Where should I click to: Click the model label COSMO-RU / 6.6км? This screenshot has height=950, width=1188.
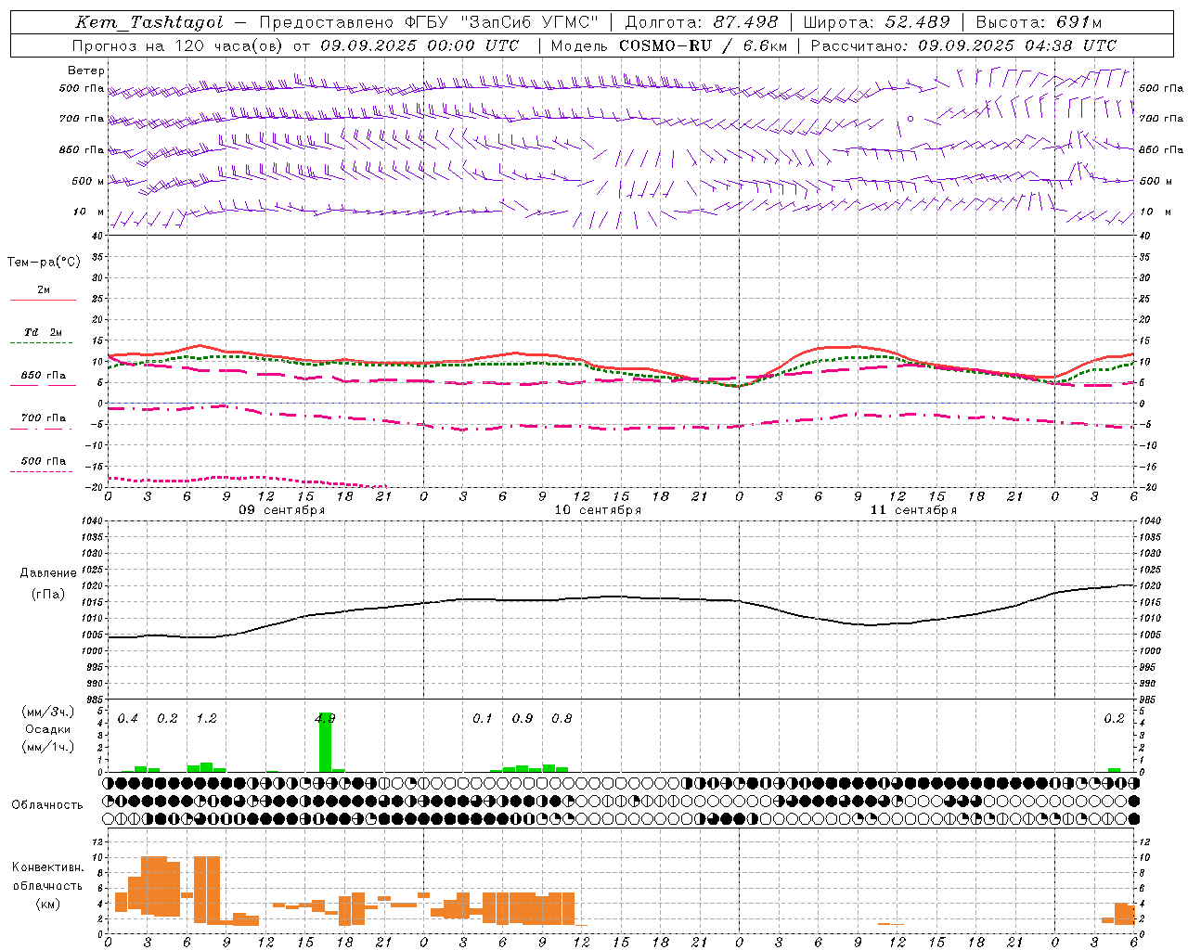tap(704, 45)
